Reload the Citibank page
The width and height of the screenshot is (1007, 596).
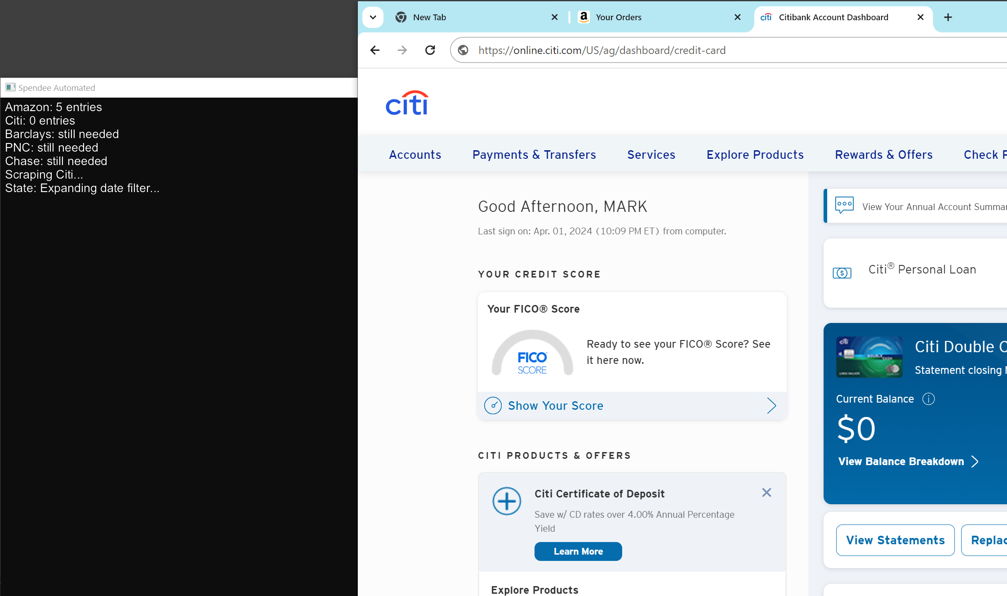coord(430,50)
